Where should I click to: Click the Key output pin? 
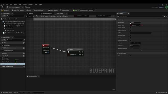[48, 53]
